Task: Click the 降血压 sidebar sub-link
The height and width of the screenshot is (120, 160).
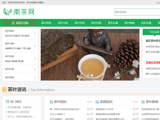Action: [8, 61]
